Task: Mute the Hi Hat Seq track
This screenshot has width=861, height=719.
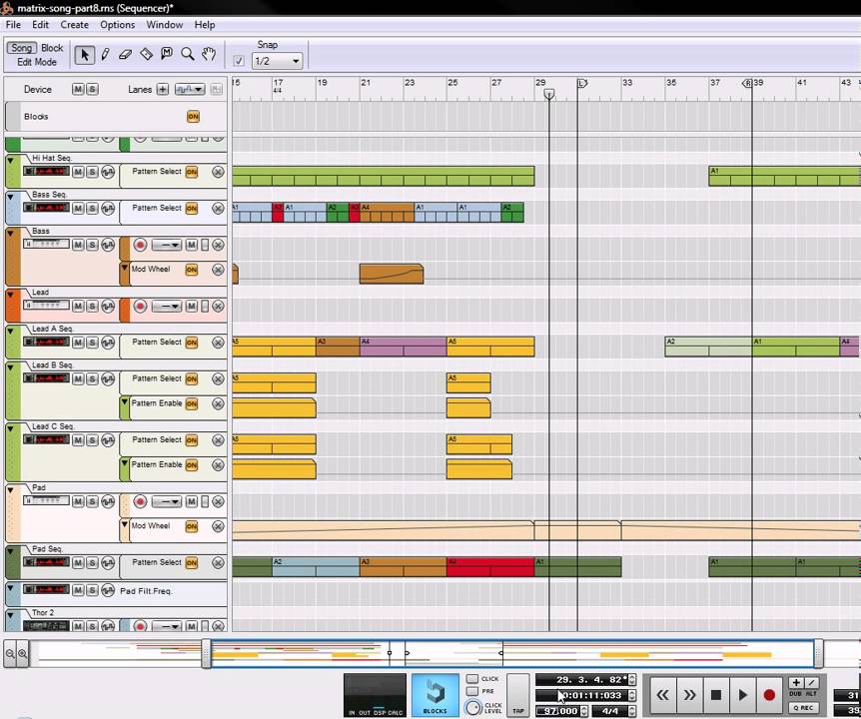Action: click(x=78, y=172)
